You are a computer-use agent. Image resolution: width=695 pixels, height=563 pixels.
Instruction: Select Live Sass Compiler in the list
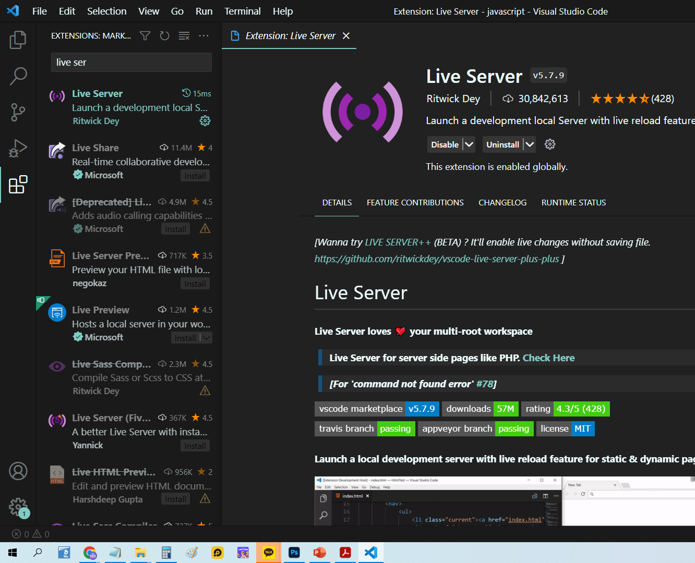129,377
